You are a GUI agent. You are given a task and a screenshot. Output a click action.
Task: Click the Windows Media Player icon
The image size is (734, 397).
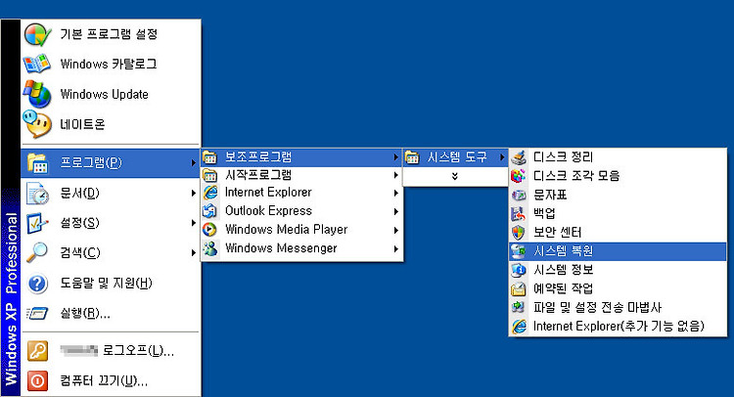[x=209, y=230]
